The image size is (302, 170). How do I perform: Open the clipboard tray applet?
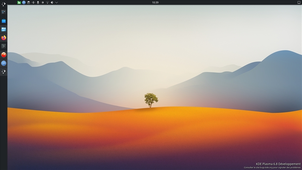click(29, 3)
